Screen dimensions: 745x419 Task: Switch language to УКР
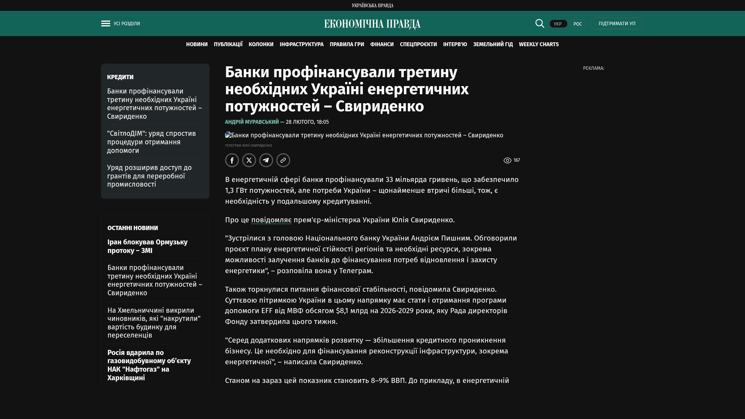(x=558, y=24)
